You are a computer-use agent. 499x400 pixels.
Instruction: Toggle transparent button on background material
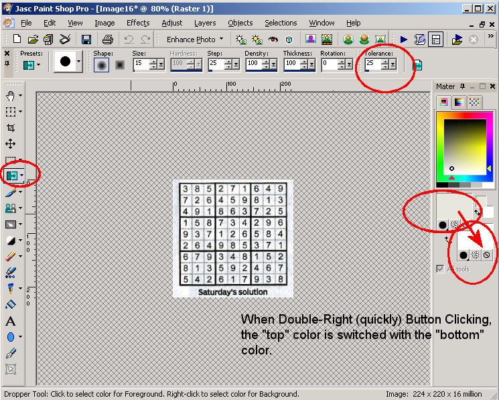[487, 255]
